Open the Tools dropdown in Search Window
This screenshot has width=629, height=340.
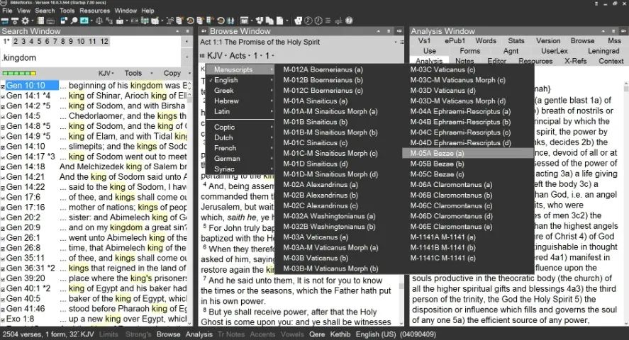point(138,73)
